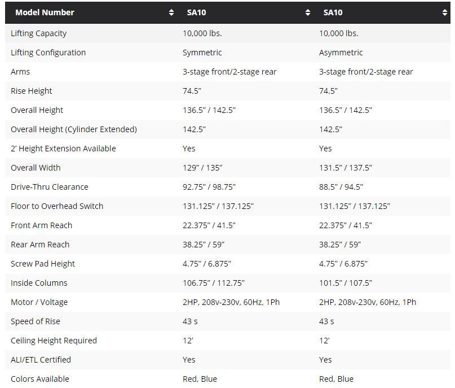The height and width of the screenshot is (388, 455).
Task: Select the 92.75" / 98.75" drive-thru clearance cell
Action: [209, 187]
